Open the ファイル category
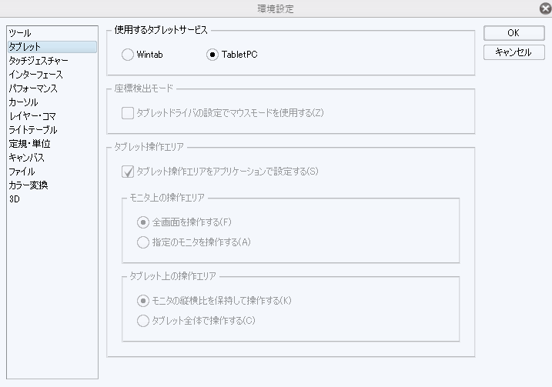This screenshot has height=387, width=552. coord(22,172)
